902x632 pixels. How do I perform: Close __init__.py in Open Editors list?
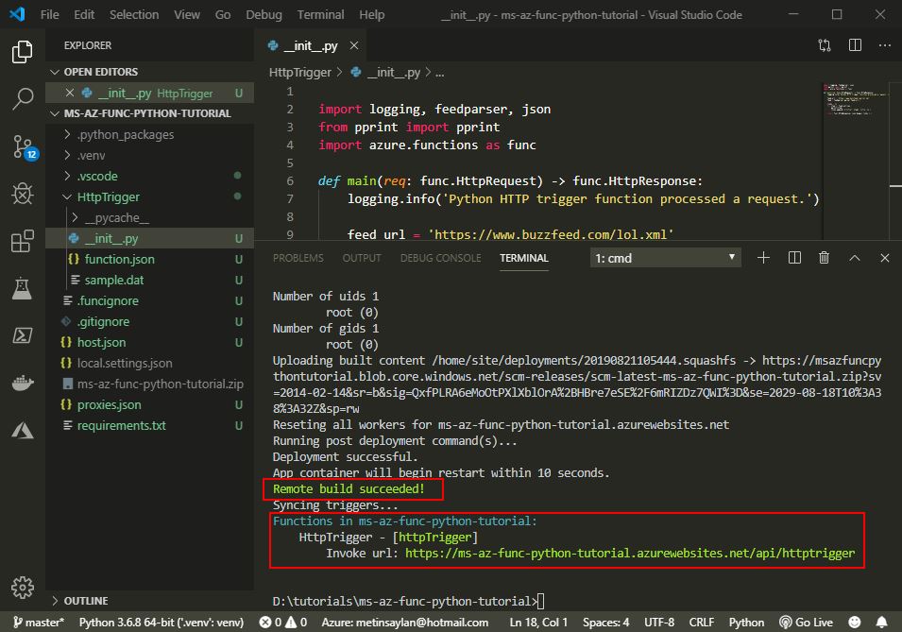pos(70,93)
